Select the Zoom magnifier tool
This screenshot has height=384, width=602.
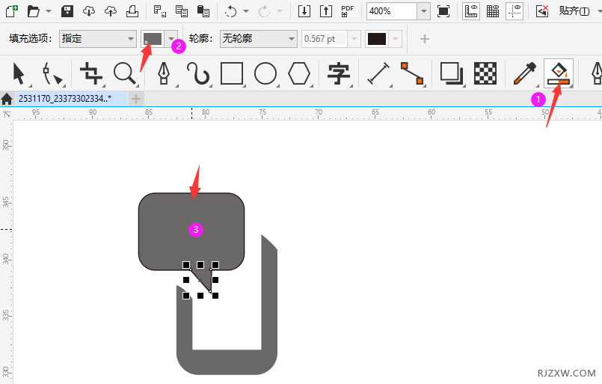125,73
